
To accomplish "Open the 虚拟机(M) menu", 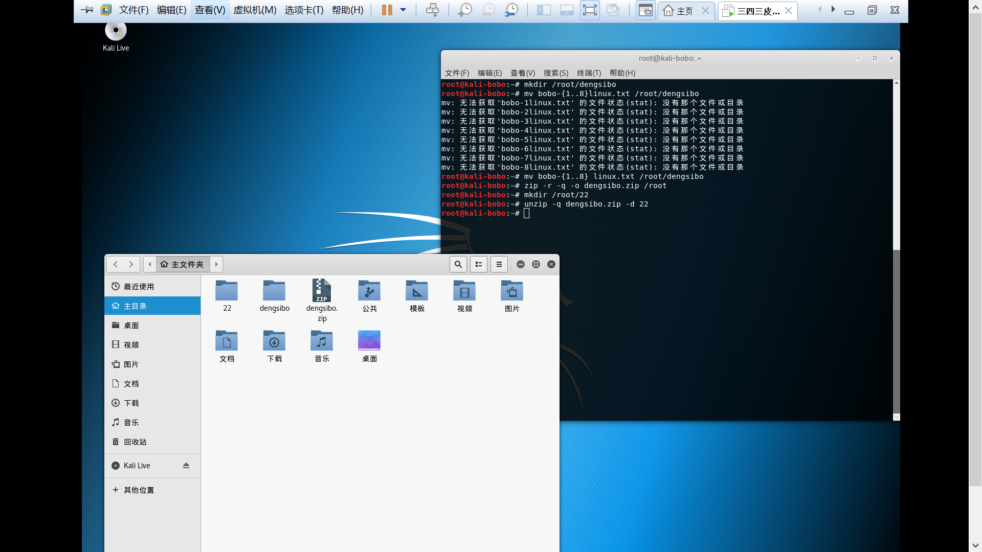I will (x=255, y=10).
